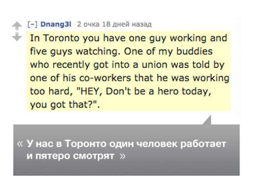Open the Dnang3l user profile link

tap(55, 24)
